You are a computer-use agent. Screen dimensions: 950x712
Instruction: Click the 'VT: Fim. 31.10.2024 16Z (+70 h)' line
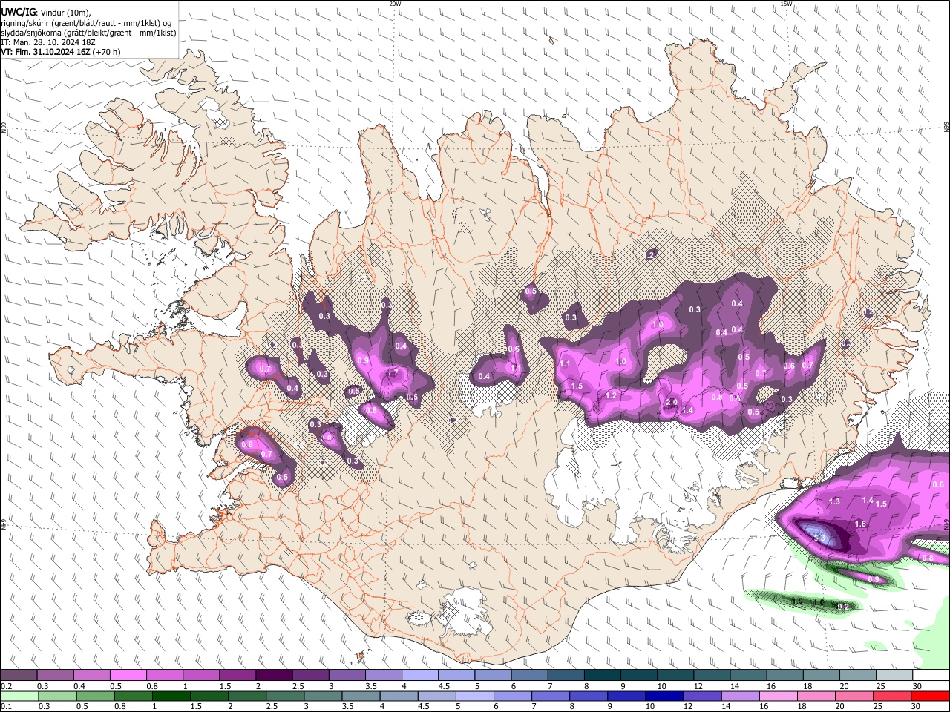coord(60,52)
